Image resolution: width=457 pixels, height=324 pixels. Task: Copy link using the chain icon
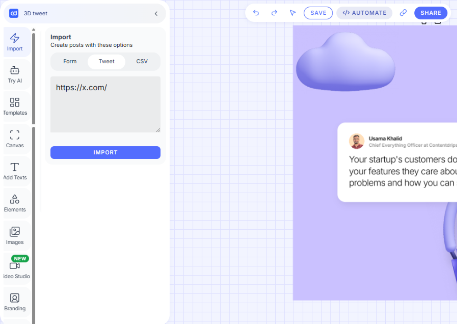pos(403,13)
